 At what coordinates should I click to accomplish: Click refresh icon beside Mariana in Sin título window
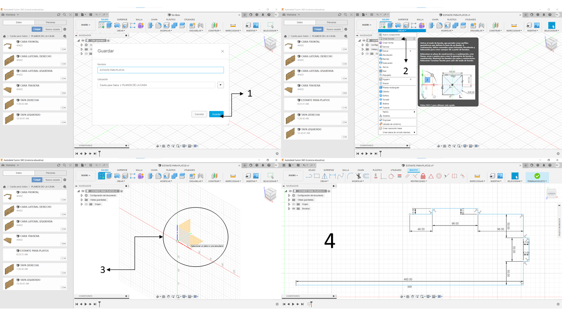[58, 14]
